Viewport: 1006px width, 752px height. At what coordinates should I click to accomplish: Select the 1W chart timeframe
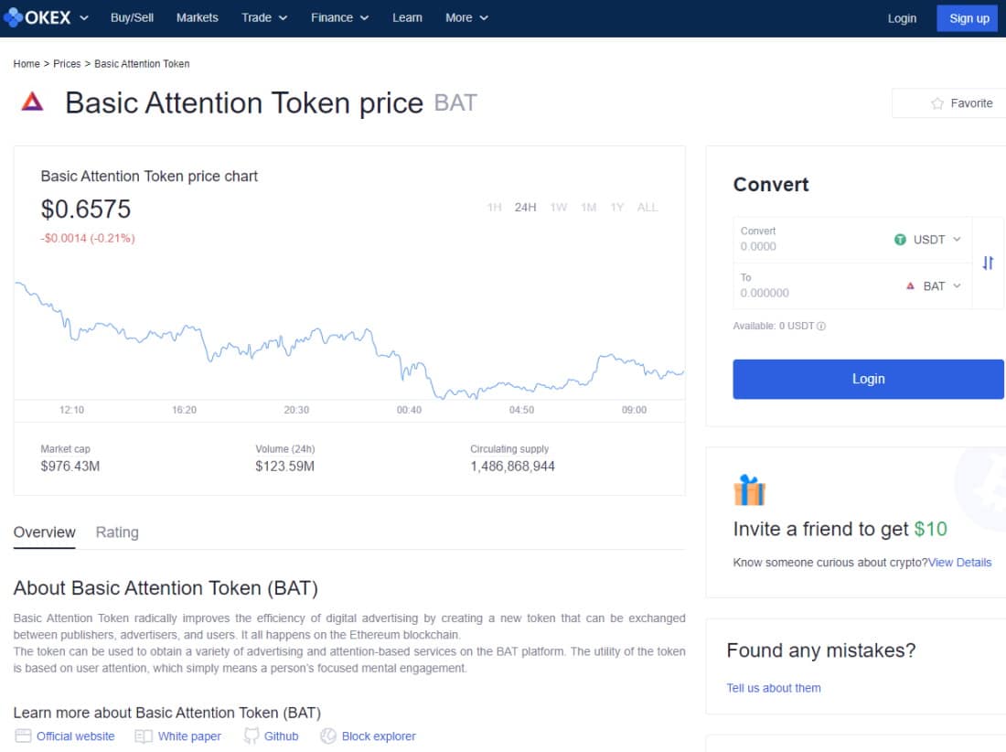point(559,208)
